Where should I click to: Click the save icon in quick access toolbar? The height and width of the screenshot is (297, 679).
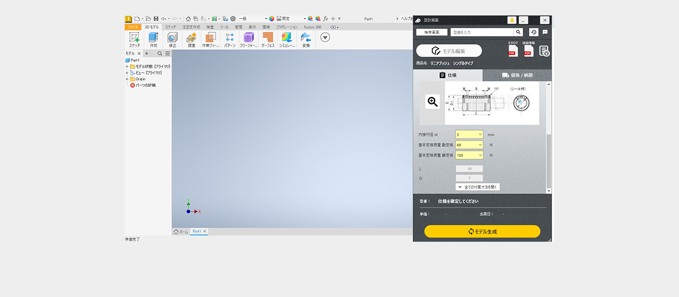click(x=156, y=19)
